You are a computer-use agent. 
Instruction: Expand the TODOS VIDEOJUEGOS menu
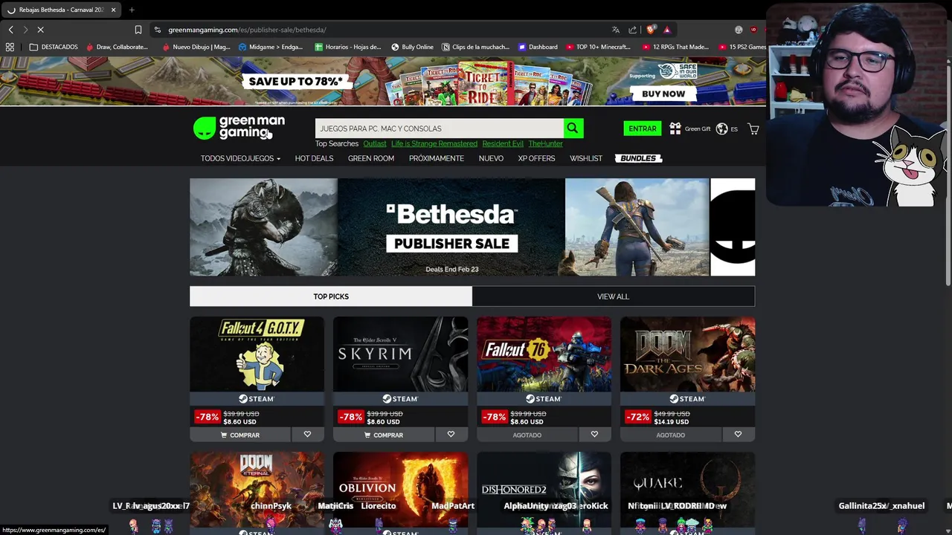240,158
